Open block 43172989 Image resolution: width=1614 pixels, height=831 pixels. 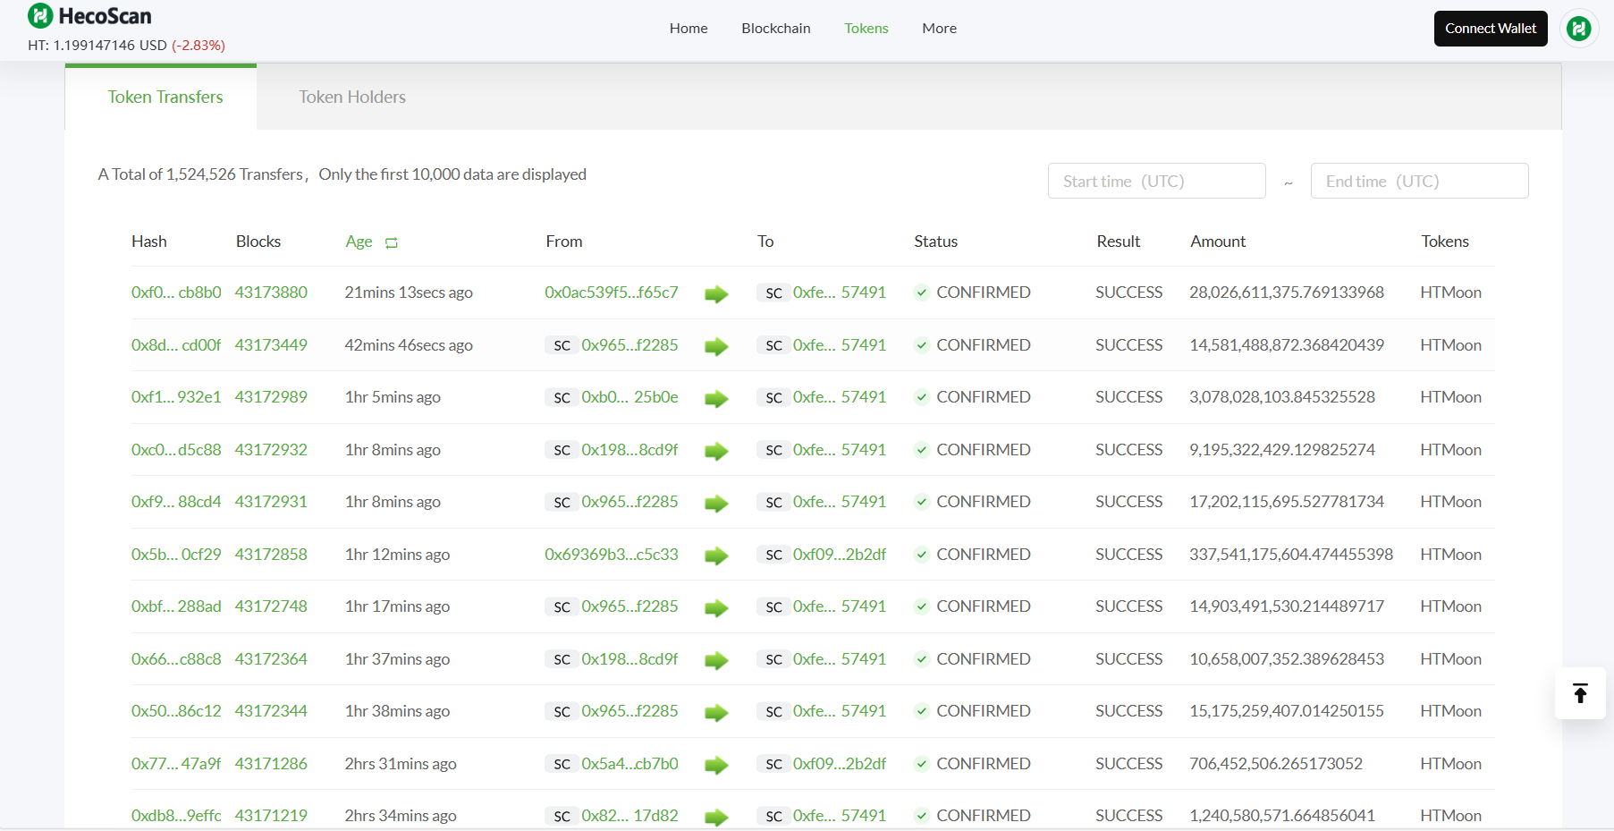click(271, 397)
